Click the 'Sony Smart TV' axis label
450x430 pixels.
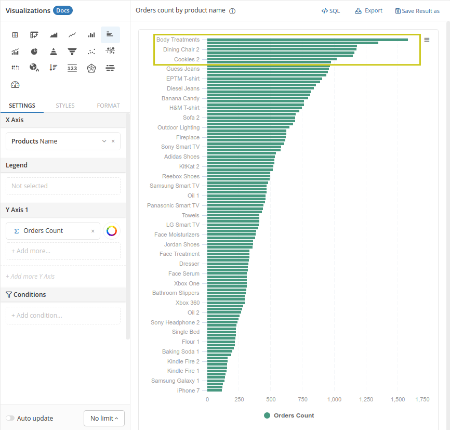180,147
